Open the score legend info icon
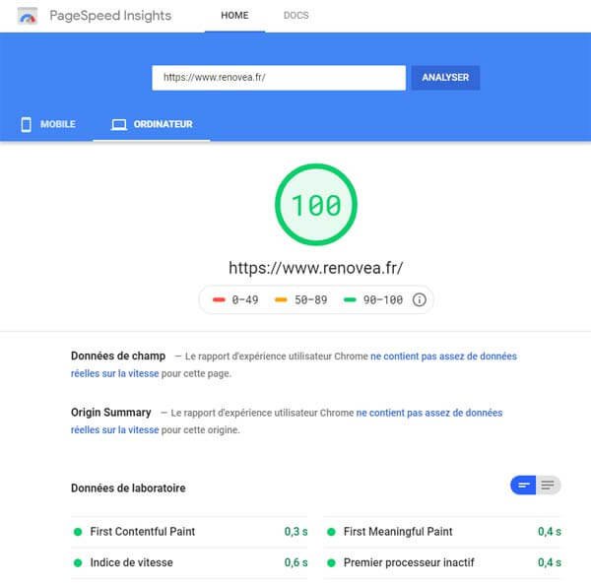591x585 pixels. tap(419, 299)
